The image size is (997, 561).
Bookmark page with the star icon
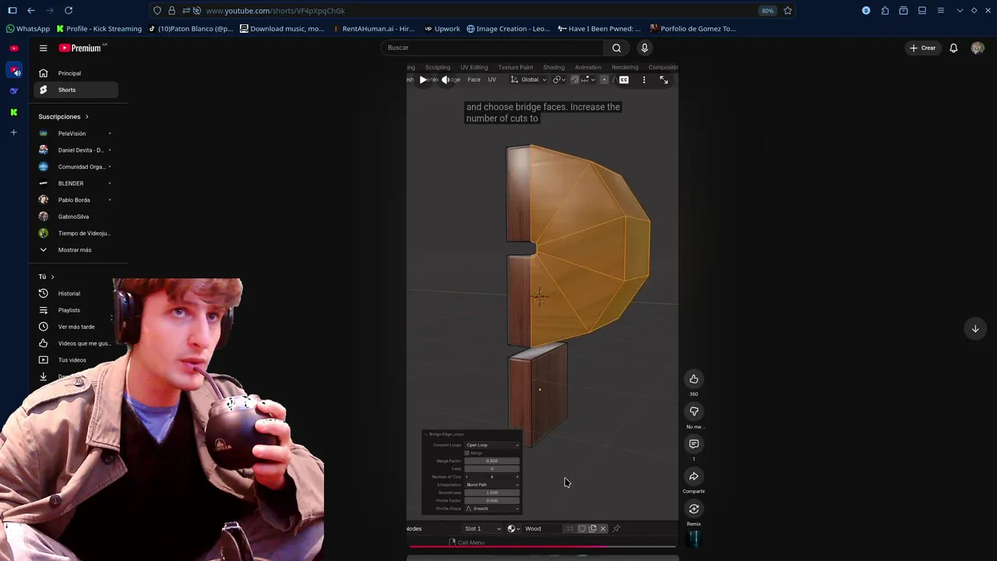pos(787,10)
